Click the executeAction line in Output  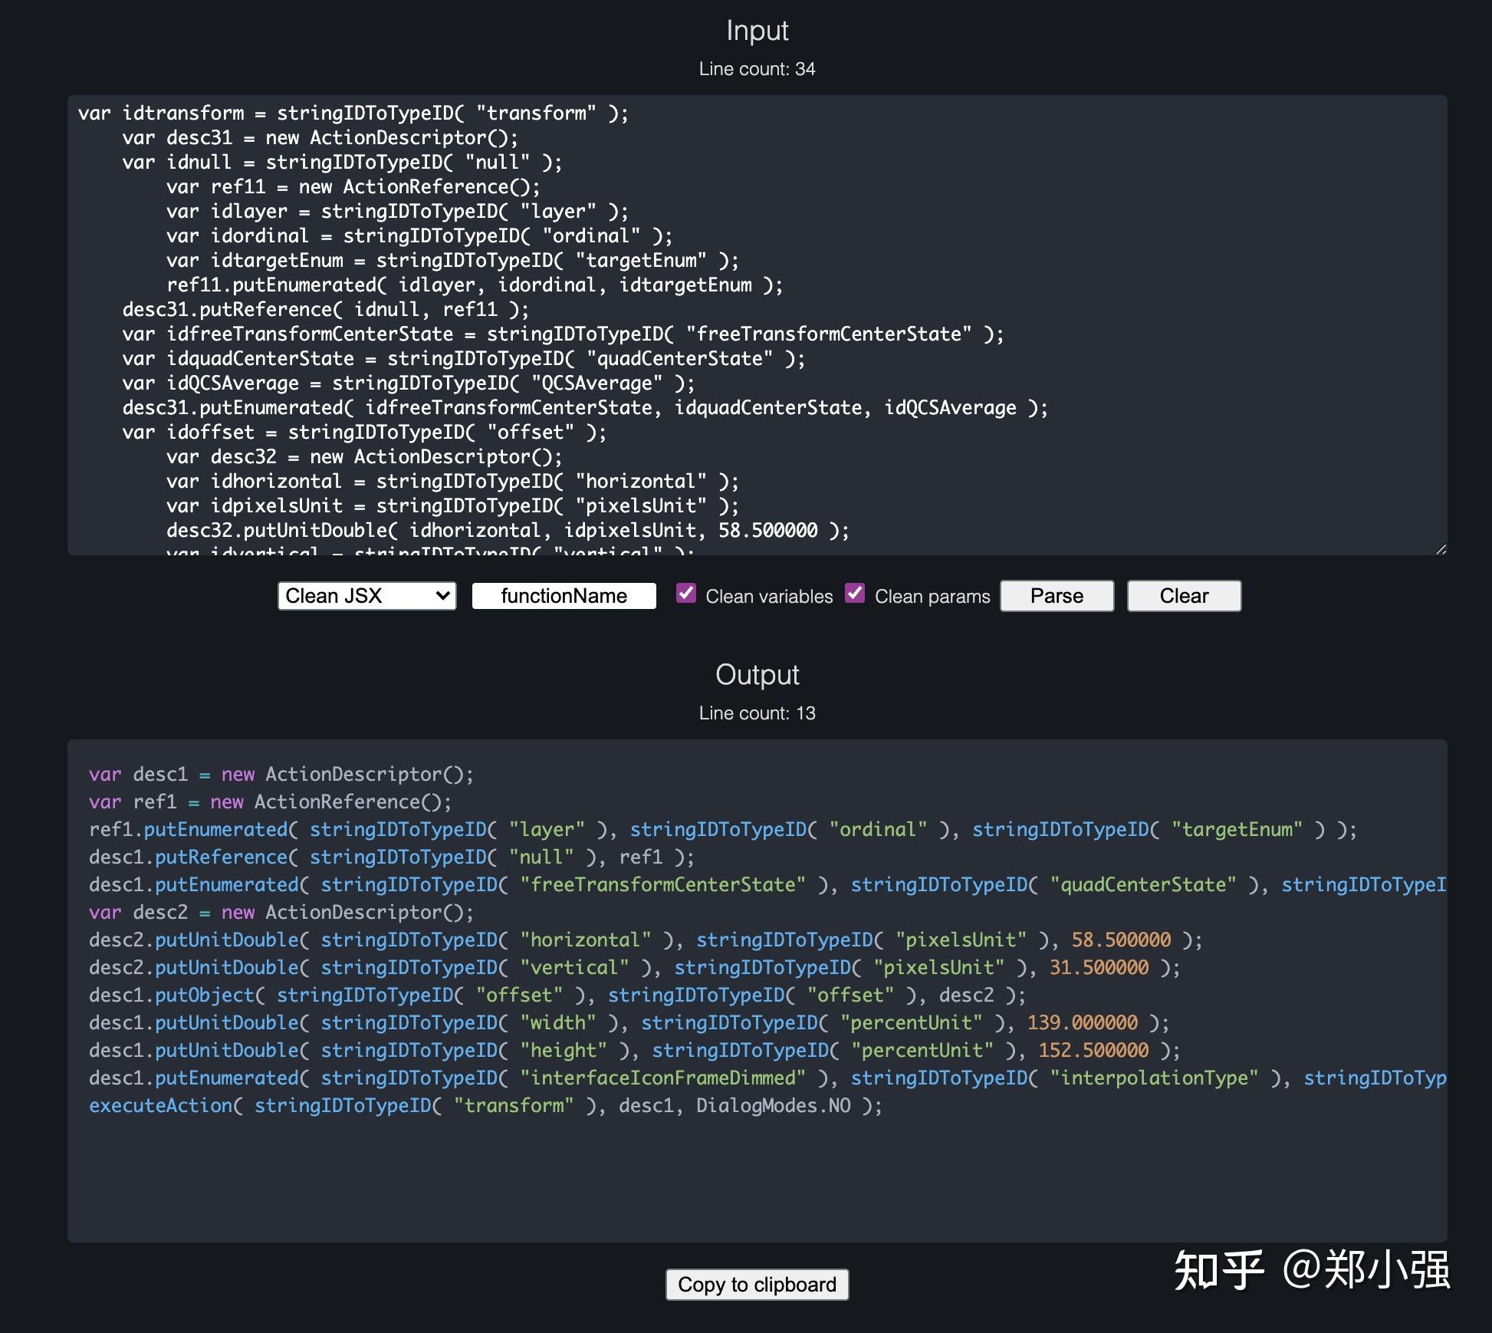pyautogui.click(x=485, y=1105)
